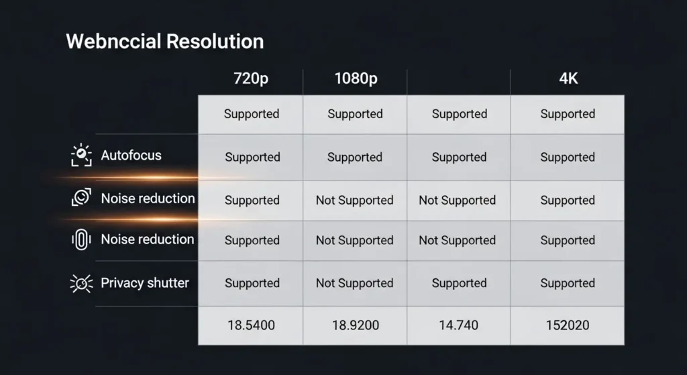Click the 18.5400 value cell

(251, 325)
